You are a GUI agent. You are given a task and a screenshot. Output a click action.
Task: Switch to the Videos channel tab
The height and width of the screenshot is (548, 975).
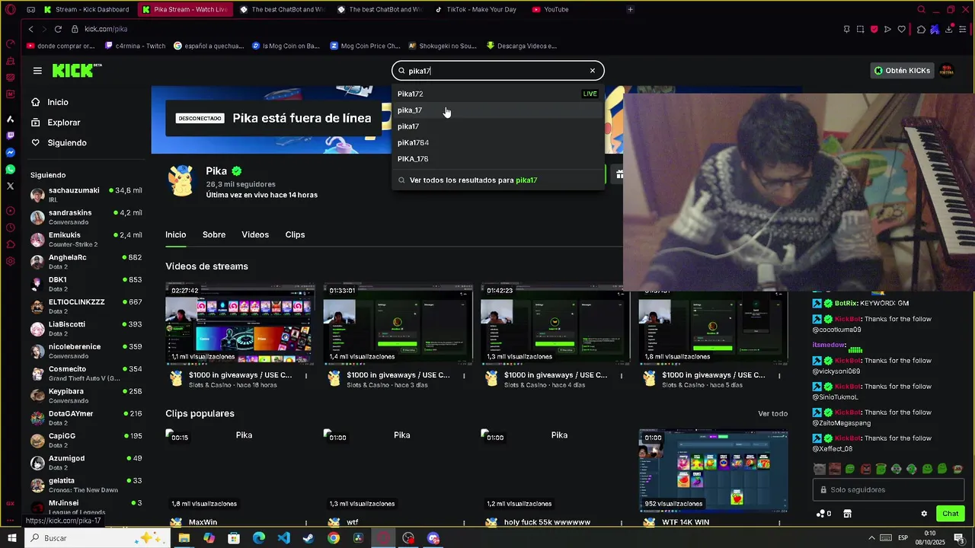tap(255, 234)
